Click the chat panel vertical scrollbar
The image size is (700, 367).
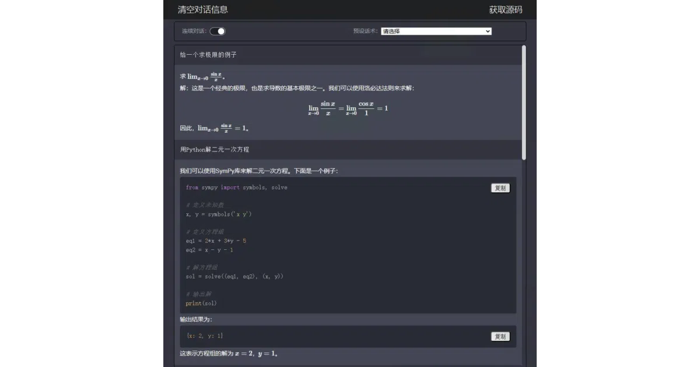pyautogui.click(x=524, y=103)
